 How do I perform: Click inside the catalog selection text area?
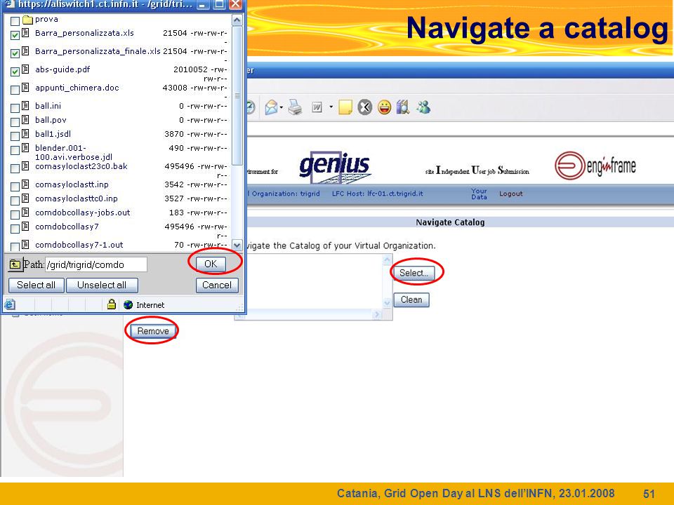[314, 282]
